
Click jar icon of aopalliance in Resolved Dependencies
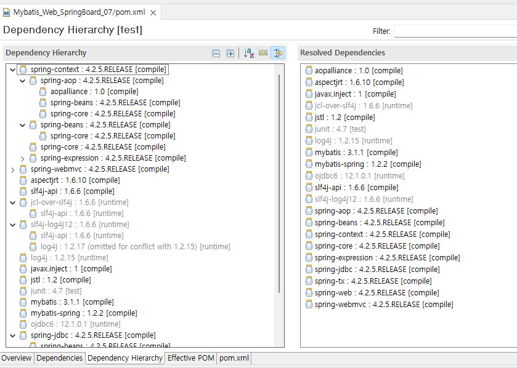[309, 70]
